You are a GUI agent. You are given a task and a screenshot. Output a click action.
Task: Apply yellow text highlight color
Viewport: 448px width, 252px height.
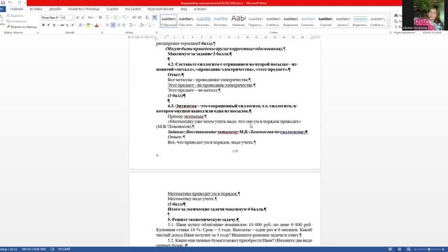[x=88, y=25]
